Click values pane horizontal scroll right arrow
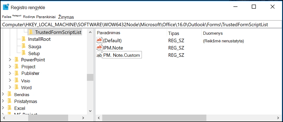The width and height of the screenshot is (283, 122). (278, 118)
